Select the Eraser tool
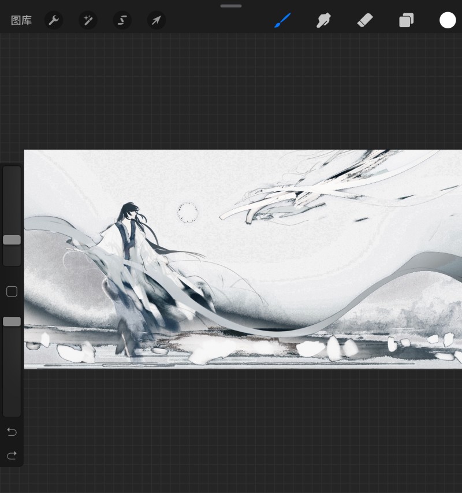Image resolution: width=462 pixels, height=493 pixels. pos(365,20)
